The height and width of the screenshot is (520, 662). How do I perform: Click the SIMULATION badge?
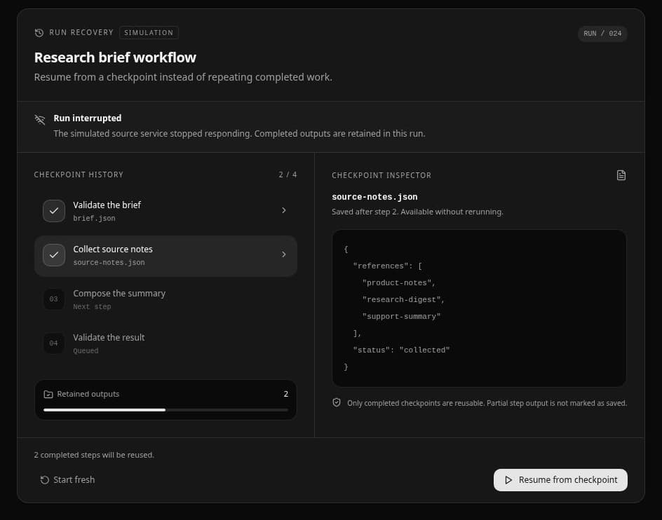pos(149,32)
